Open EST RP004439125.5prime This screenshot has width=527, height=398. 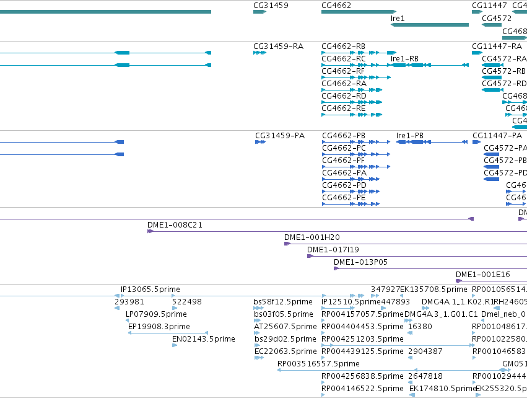click(362, 352)
